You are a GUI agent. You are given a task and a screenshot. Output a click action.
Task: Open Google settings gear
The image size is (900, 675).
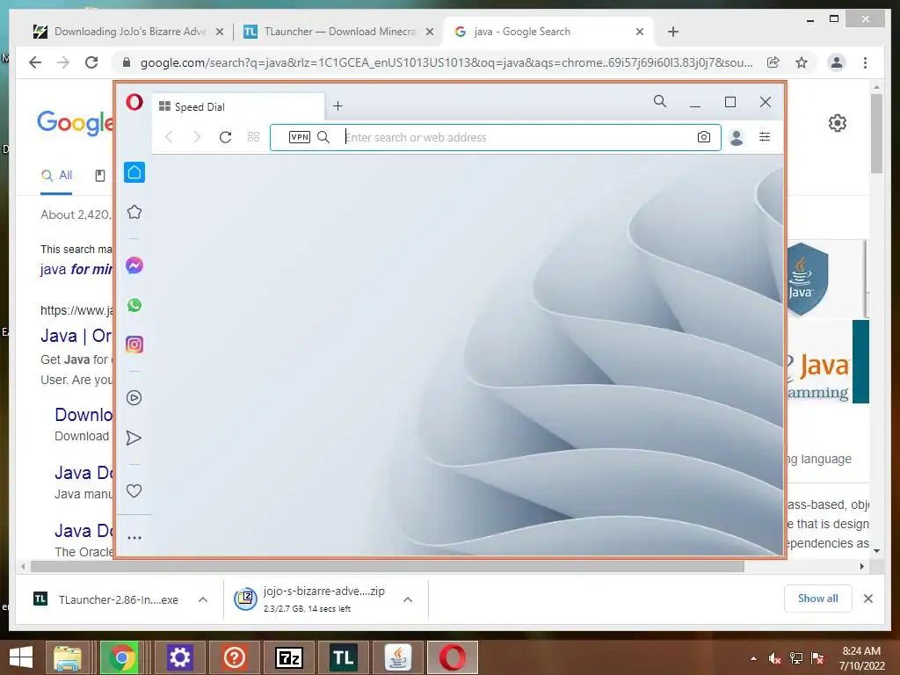(x=838, y=123)
